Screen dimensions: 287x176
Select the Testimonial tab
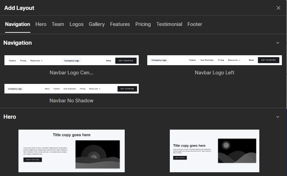tap(169, 24)
